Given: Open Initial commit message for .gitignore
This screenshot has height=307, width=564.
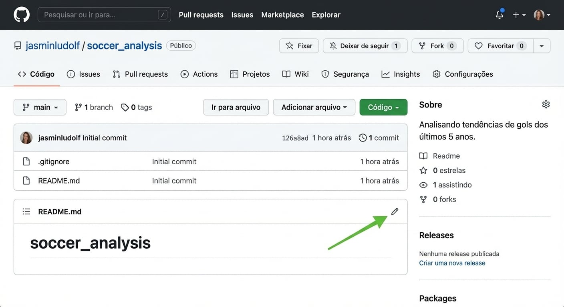Looking at the screenshot, I should click(174, 161).
